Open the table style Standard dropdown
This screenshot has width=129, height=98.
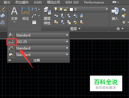pyautogui.click(x=42, y=55)
